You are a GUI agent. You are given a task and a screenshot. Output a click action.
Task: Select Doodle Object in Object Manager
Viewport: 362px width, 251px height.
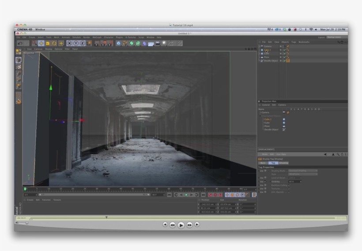click(271, 61)
